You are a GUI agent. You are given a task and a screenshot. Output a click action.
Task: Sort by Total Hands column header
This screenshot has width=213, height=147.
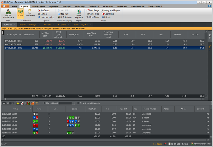pyautogui.click(x=29, y=35)
